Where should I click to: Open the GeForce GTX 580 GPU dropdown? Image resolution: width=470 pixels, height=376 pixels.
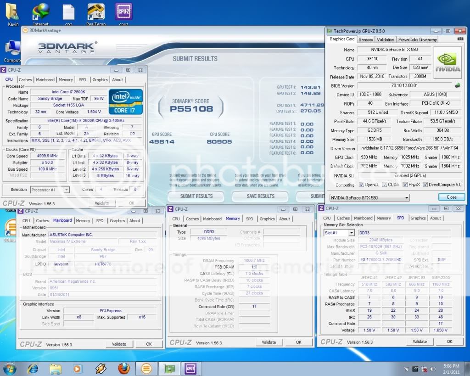point(369,197)
